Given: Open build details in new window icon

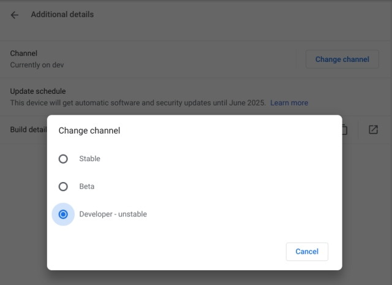Looking at the screenshot, I should (373, 129).
